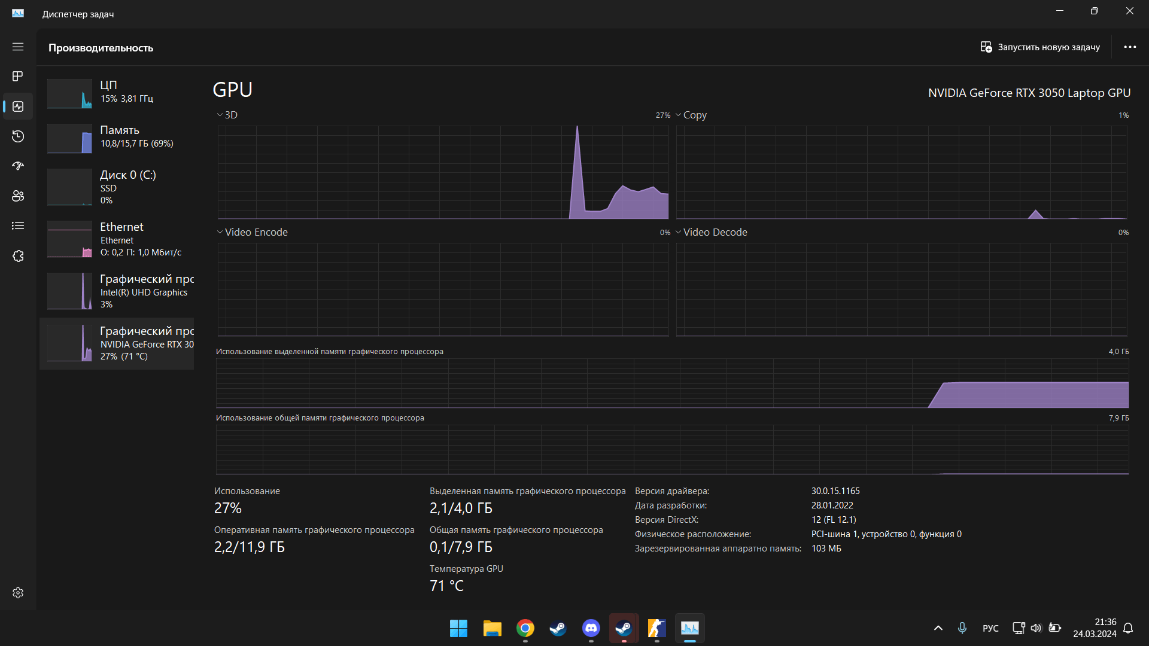Image resolution: width=1149 pixels, height=646 pixels.
Task: Click the GPU memory value 2,2/11,9 ГБ
Action: [x=250, y=547]
